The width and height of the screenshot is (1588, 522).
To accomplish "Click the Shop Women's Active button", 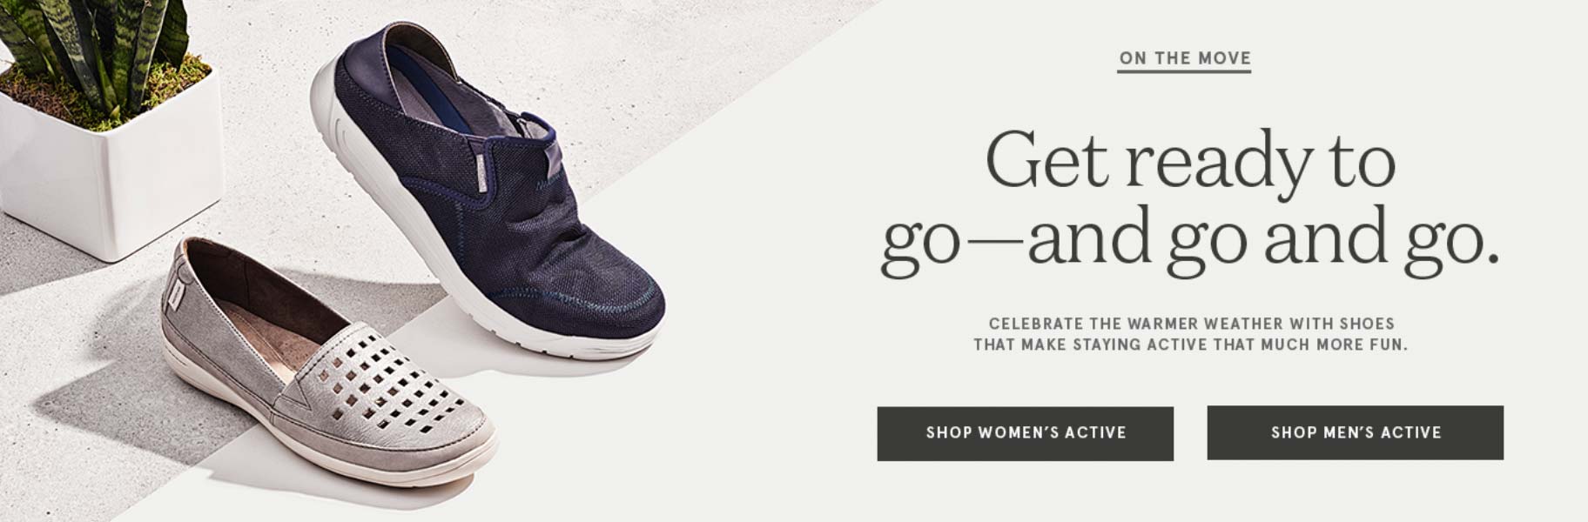I will click(1025, 433).
